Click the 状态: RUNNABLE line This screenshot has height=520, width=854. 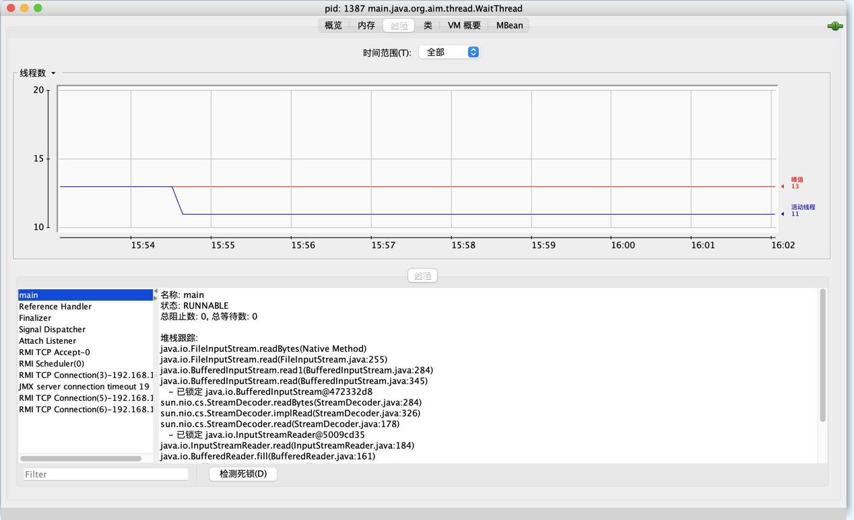coord(194,305)
